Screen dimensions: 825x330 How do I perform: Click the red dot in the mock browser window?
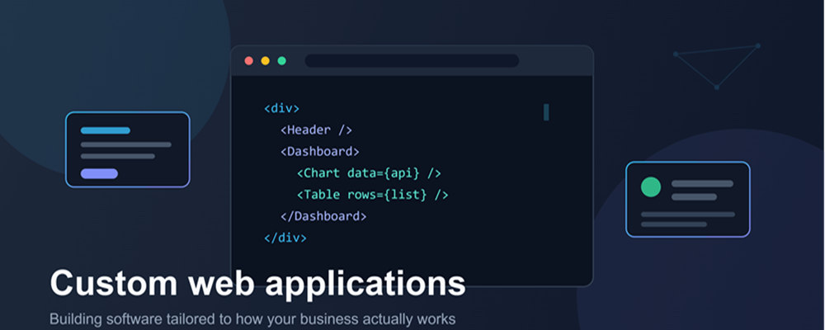249,60
